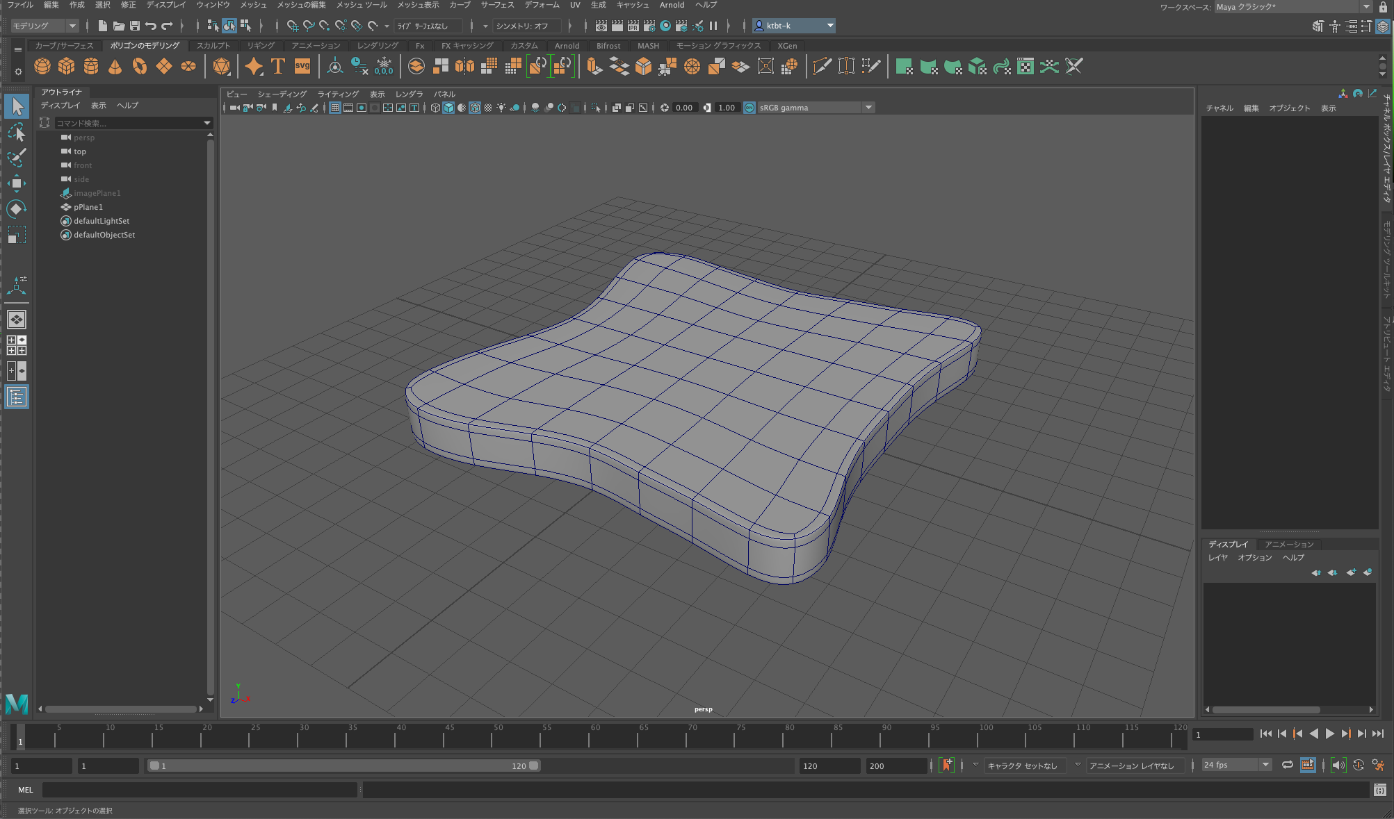1394x819 pixels.
Task: Open the モデリング menu set dropdown
Action: (x=44, y=26)
